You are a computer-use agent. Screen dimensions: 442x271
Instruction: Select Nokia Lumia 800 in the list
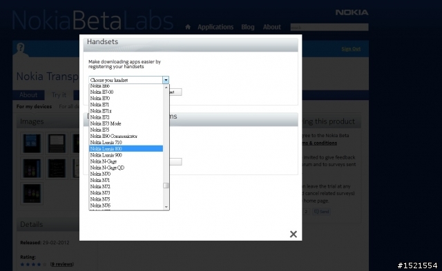[x=126, y=148]
